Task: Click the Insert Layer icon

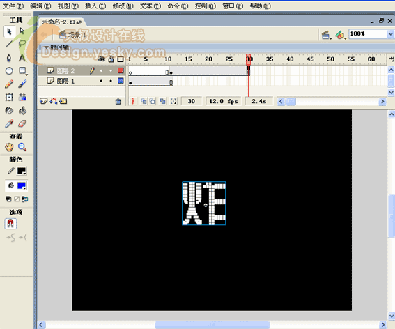Action: click(x=43, y=101)
